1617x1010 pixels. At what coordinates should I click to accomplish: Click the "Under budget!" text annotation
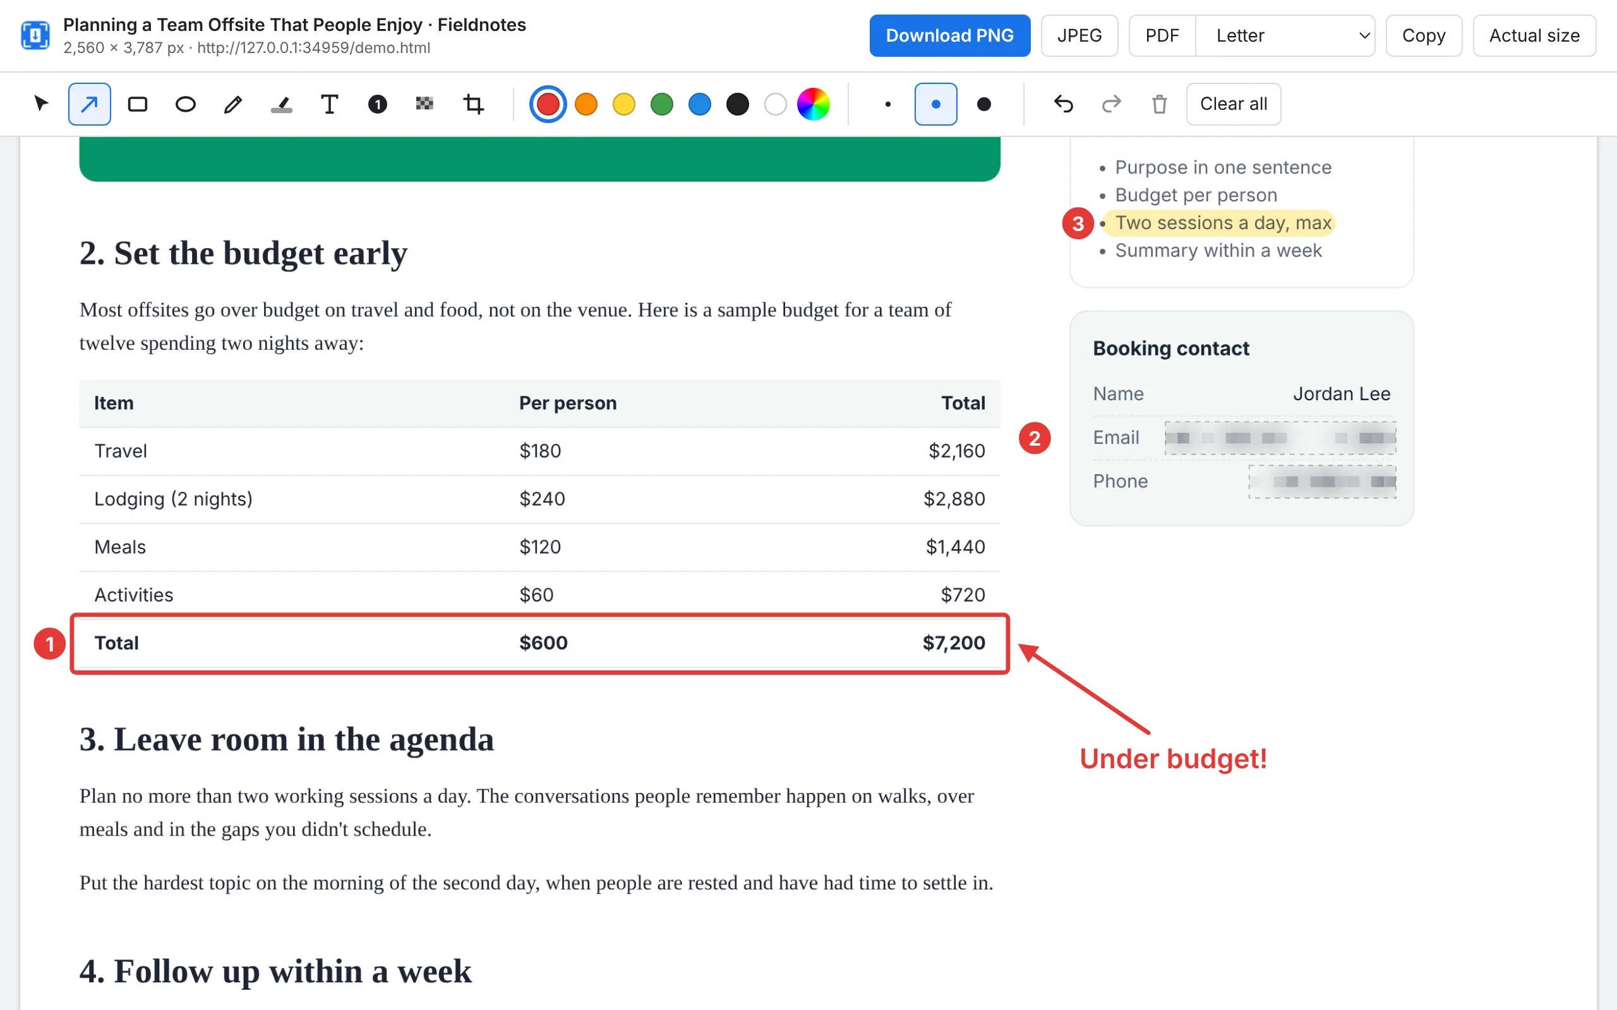pyautogui.click(x=1174, y=758)
